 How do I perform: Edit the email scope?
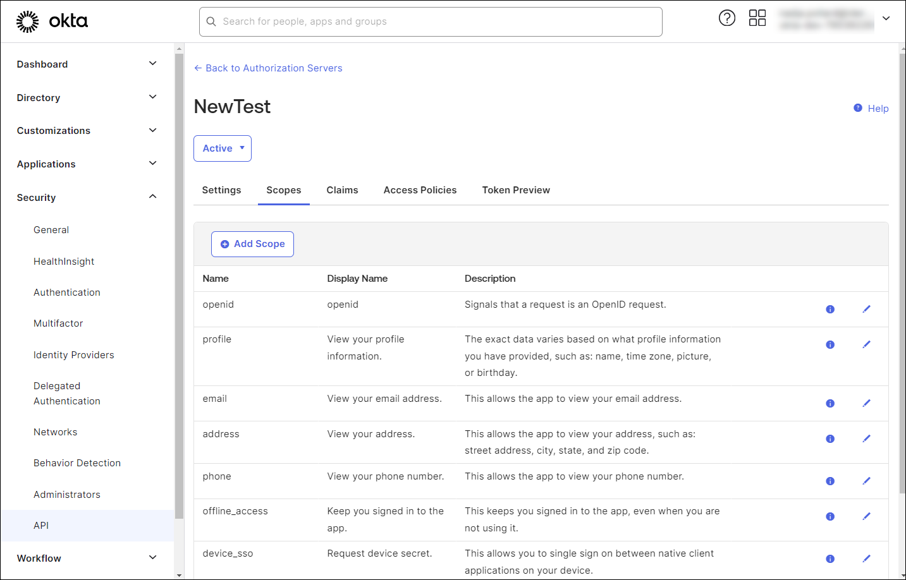point(867,403)
